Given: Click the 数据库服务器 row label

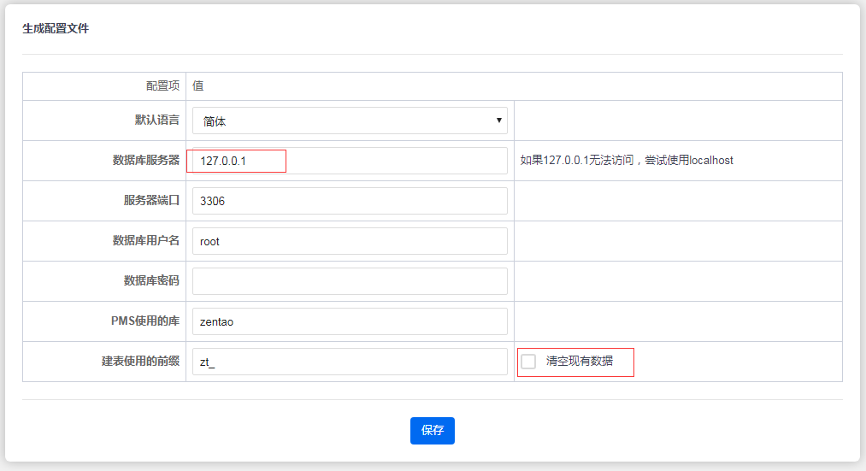Looking at the screenshot, I should tap(146, 161).
